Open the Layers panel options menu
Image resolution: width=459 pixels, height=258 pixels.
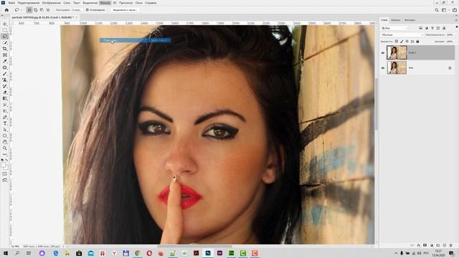pos(456,20)
